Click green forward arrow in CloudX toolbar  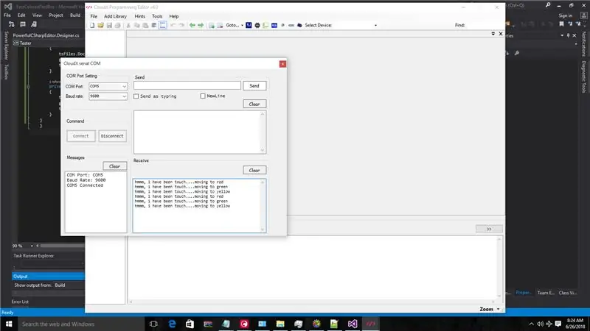click(201, 25)
